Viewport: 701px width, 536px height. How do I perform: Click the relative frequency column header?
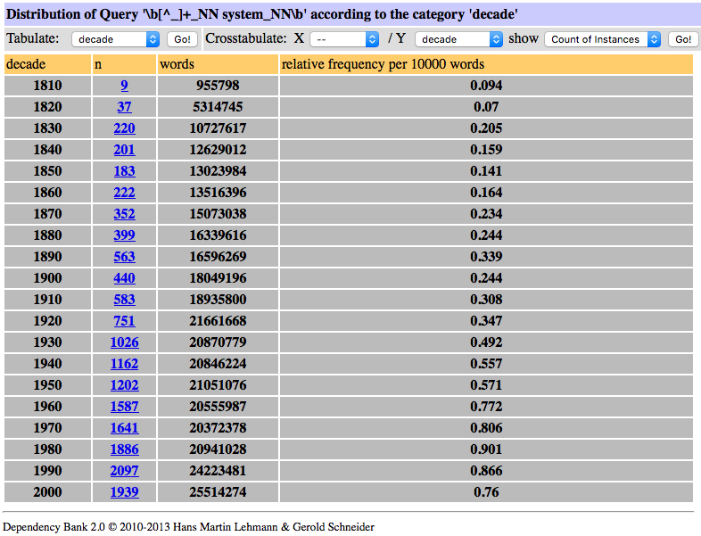383,64
